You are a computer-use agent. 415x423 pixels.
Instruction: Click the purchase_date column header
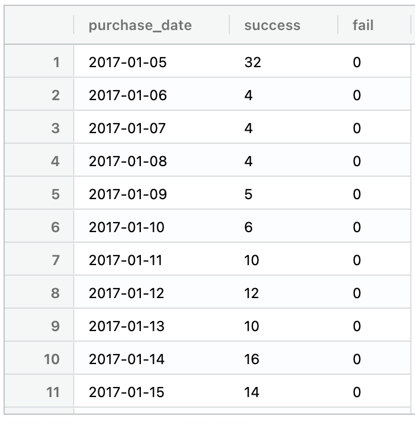point(140,25)
